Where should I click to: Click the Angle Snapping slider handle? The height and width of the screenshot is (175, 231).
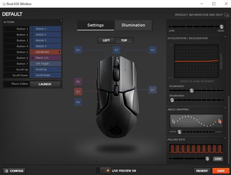179,132
